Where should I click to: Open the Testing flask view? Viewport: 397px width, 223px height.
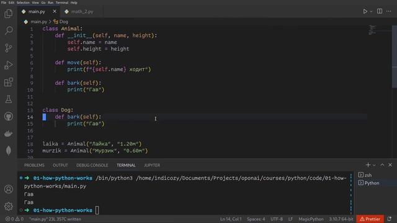(8, 99)
